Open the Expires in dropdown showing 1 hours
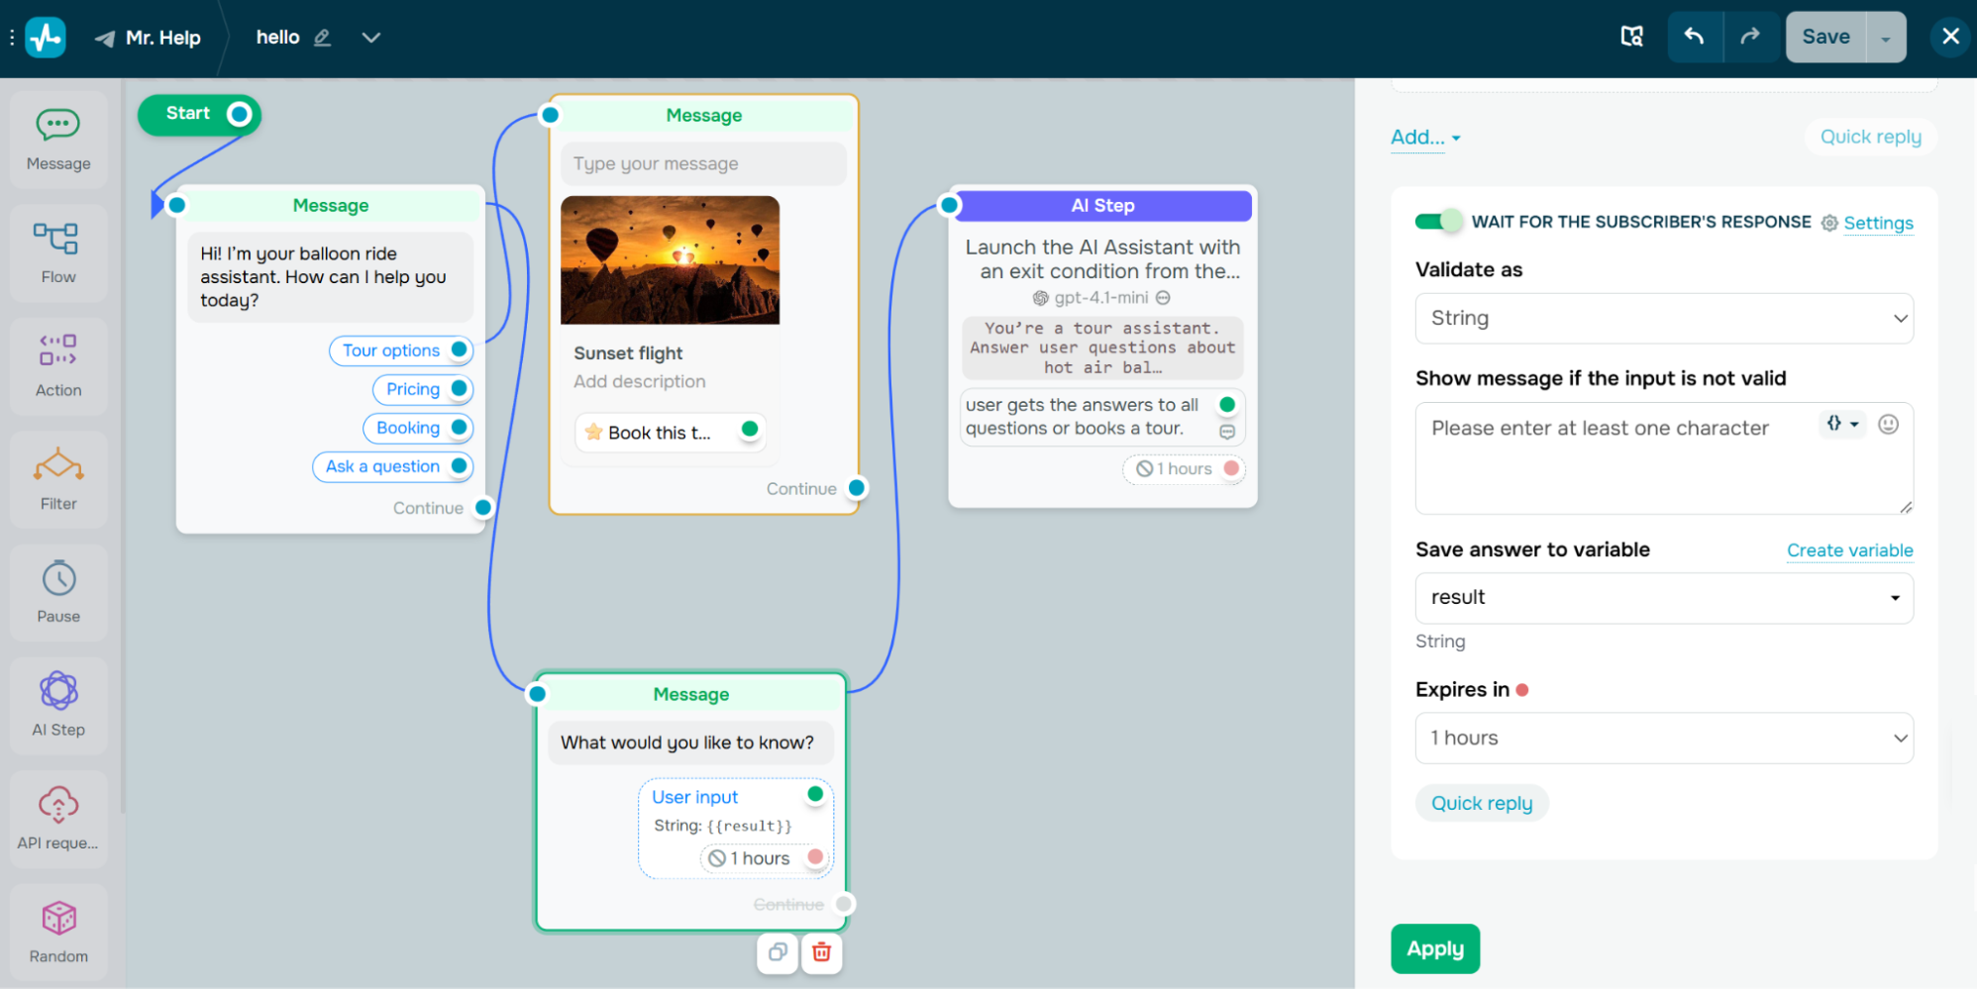 point(1663,738)
